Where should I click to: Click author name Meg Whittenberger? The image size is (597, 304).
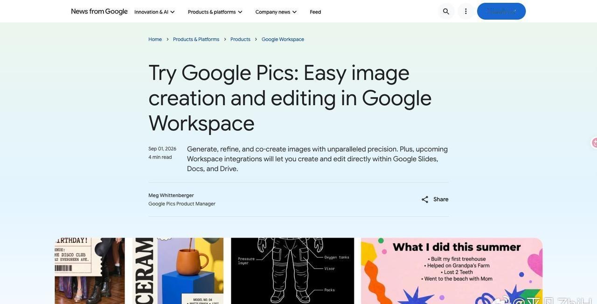click(171, 195)
